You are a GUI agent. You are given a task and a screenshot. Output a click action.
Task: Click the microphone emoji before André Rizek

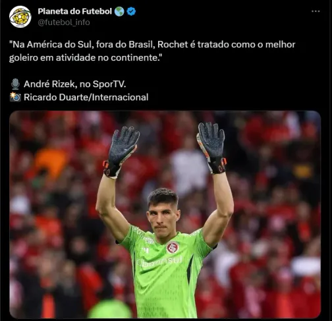pos(15,84)
